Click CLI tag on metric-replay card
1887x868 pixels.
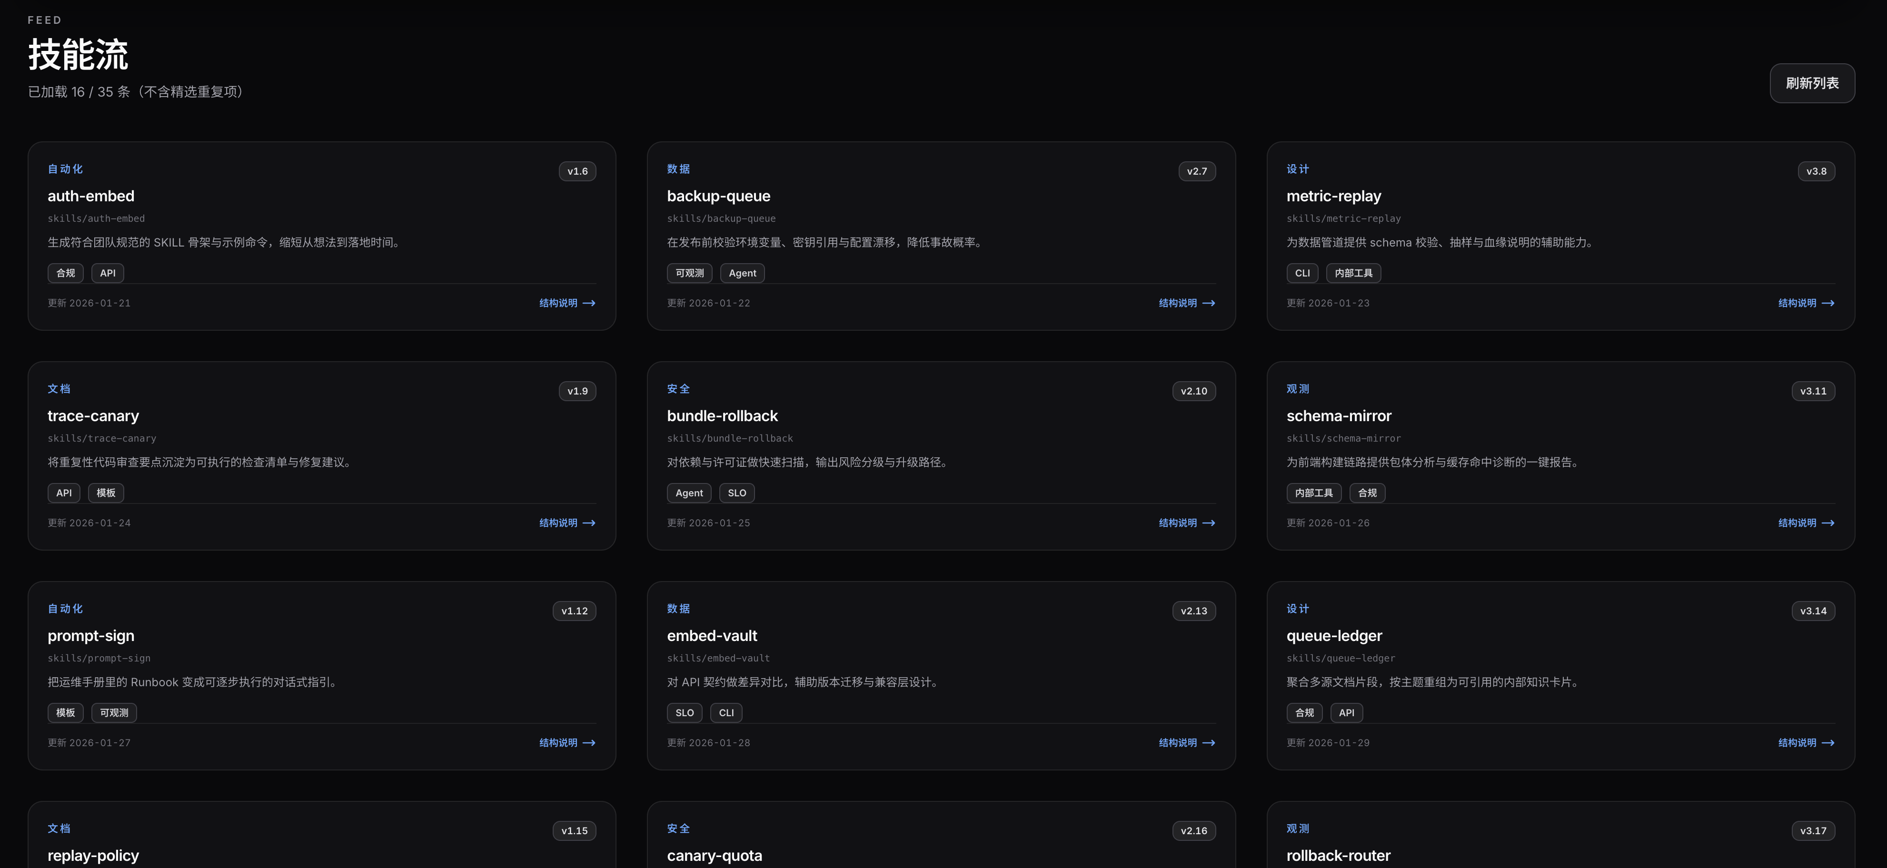tap(1302, 273)
